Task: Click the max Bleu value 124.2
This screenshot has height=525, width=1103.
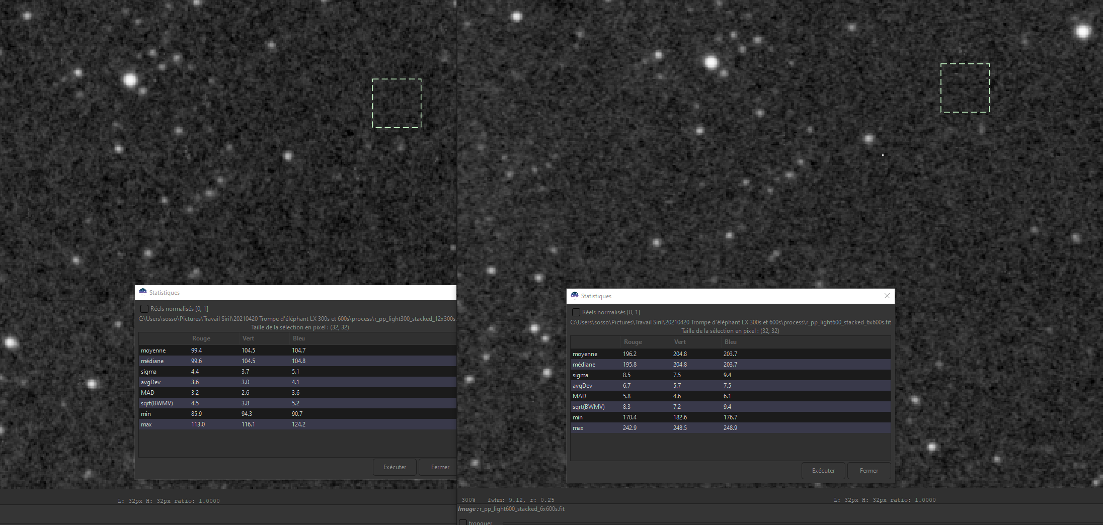Action: click(298, 424)
